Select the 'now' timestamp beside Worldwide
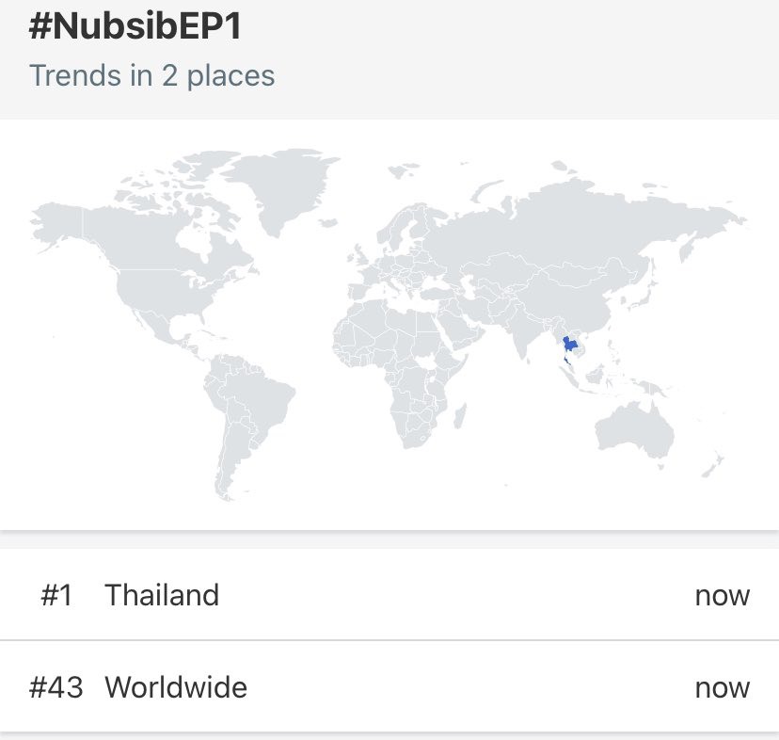The height and width of the screenshot is (740, 779). (x=722, y=688)
